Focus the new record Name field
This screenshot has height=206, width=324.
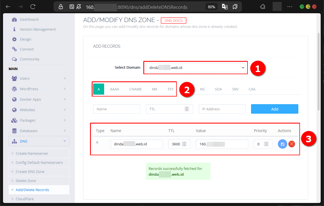click(117, 109)
